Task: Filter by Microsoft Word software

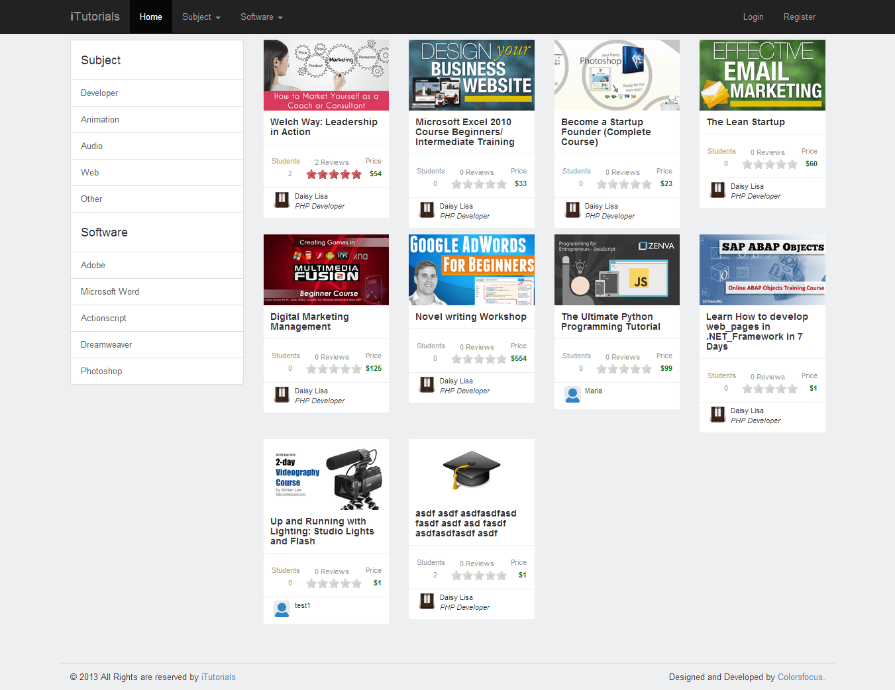Action: 157,292
